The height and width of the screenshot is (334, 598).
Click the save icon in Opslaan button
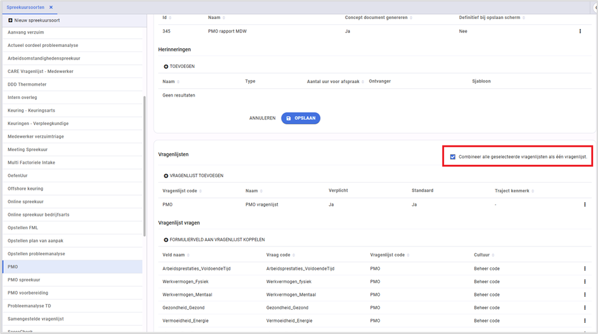tap(289, 118)
